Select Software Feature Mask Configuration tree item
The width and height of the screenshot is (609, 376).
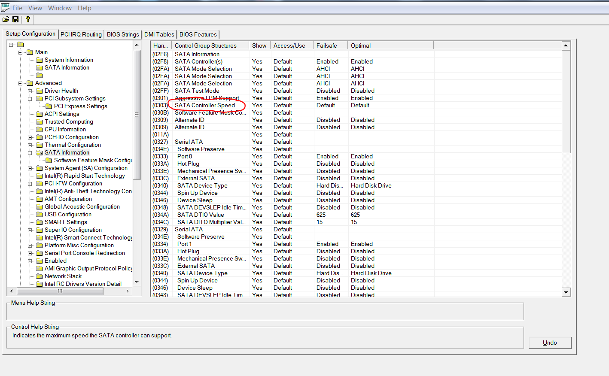(93, 161)
